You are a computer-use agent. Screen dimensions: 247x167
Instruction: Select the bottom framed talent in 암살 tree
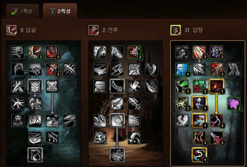click(35, 155)
